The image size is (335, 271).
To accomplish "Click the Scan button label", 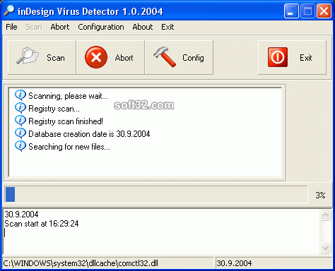I will [x=56, y=58].
